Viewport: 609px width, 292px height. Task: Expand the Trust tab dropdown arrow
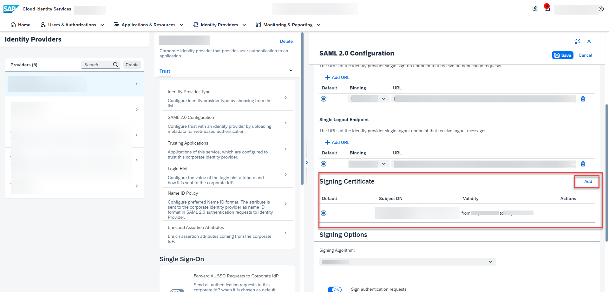pyautogui.click(x=291, y=70)
